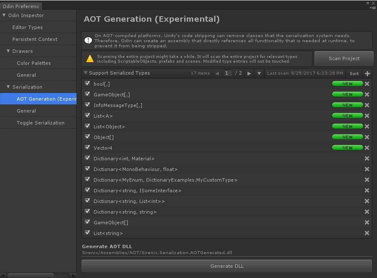
Task: Remove the bool[,] entry with its X icon
Action: coord(367,84)
